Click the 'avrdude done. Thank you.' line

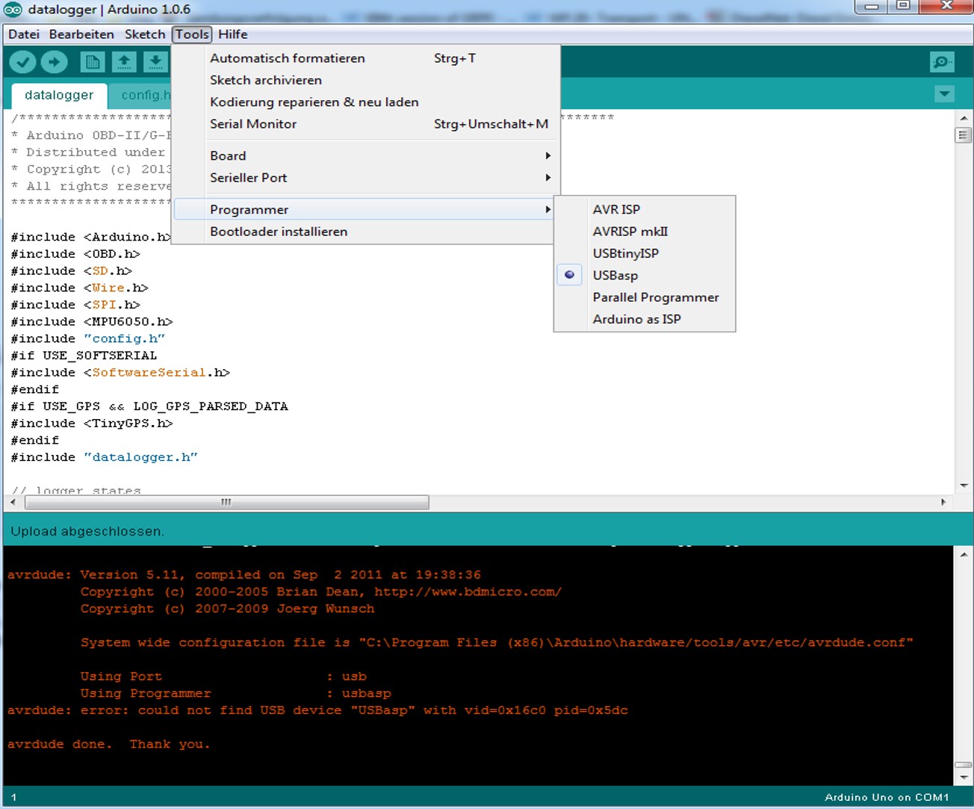108,744
